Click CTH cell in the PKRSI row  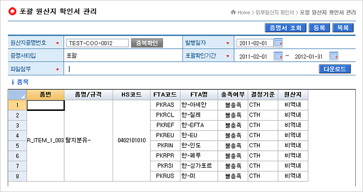point(263,166)
